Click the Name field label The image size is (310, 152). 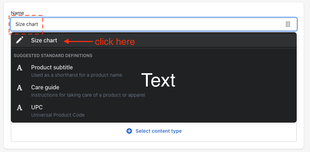18,13
